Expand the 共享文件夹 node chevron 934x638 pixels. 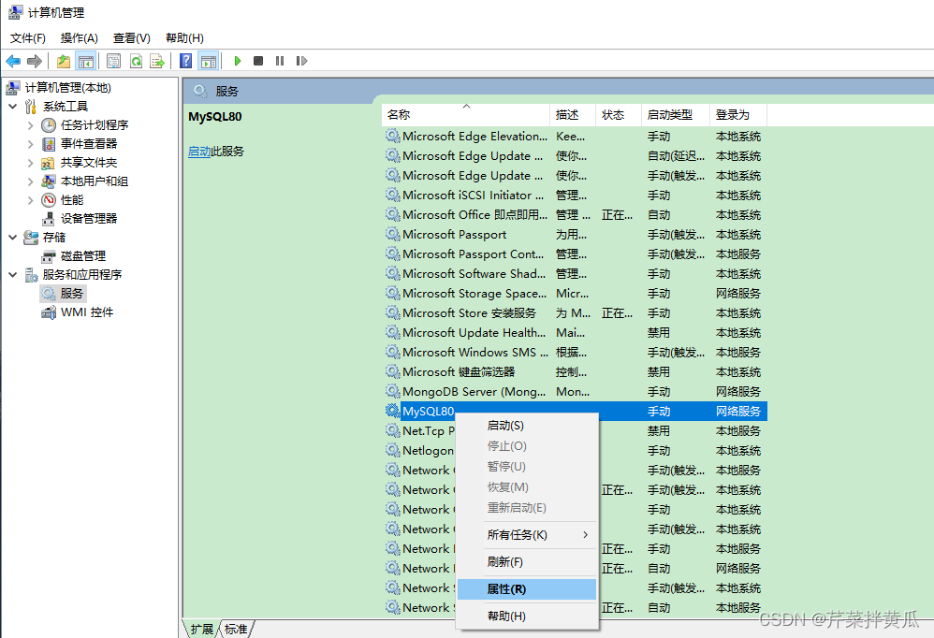(x=30, y=163)
